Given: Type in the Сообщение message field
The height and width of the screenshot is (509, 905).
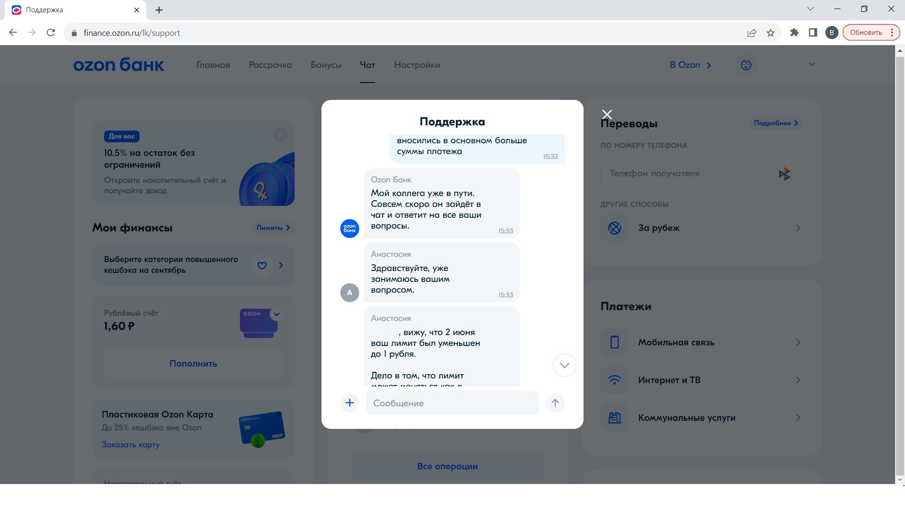Looking at the screenshot, I should click(452, 403).
